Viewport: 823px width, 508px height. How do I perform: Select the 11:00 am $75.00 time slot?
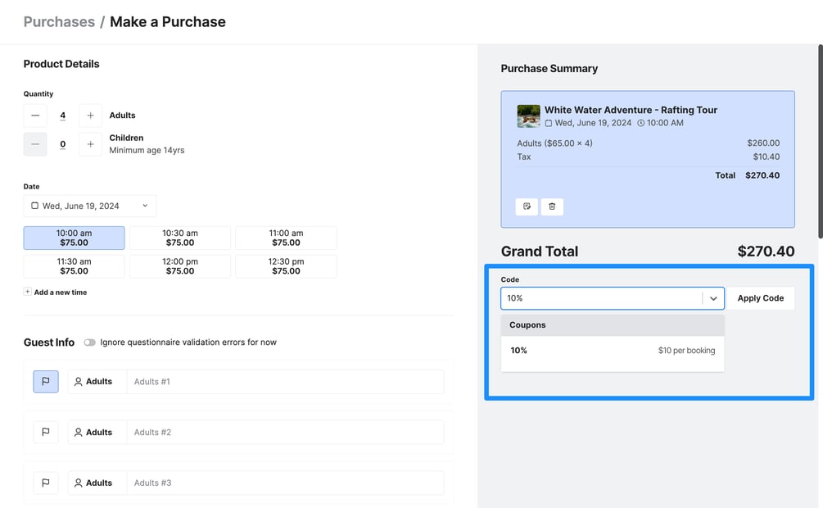pyautogui.click(x=286, y=238)
